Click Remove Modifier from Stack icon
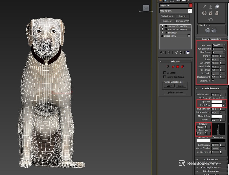This screenshot has height=175, width=229. 181,53
